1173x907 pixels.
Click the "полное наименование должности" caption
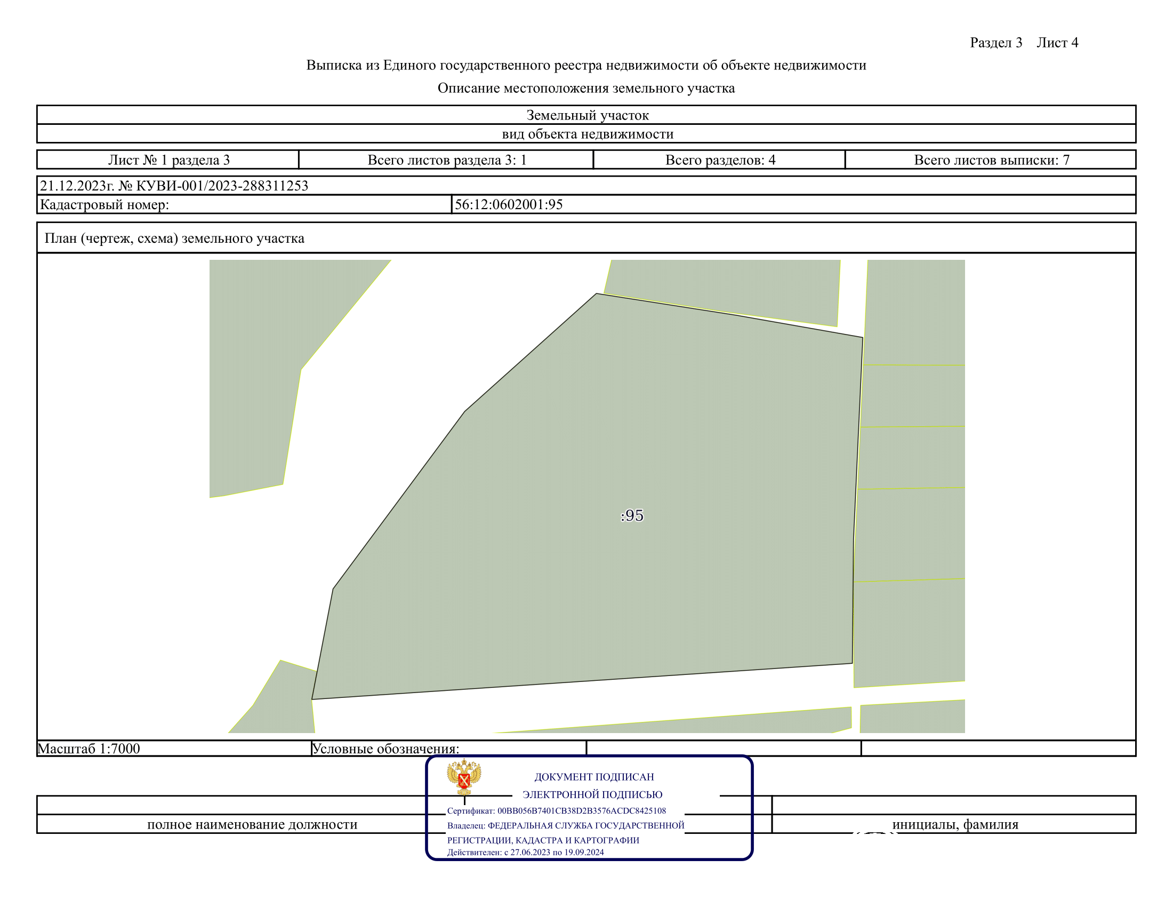point(252,824)
